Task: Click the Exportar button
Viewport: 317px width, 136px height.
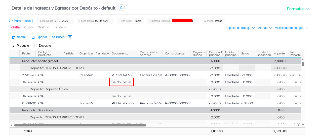Action: click(39, 37)
